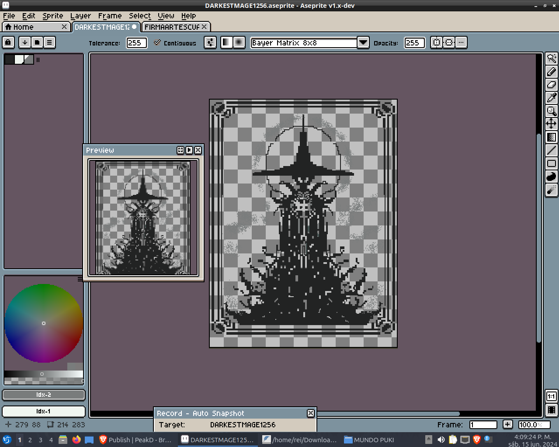Select the Eraser tool
Image resolution: width=559 pixels, height=447 pixels.
tap(552, 84)
